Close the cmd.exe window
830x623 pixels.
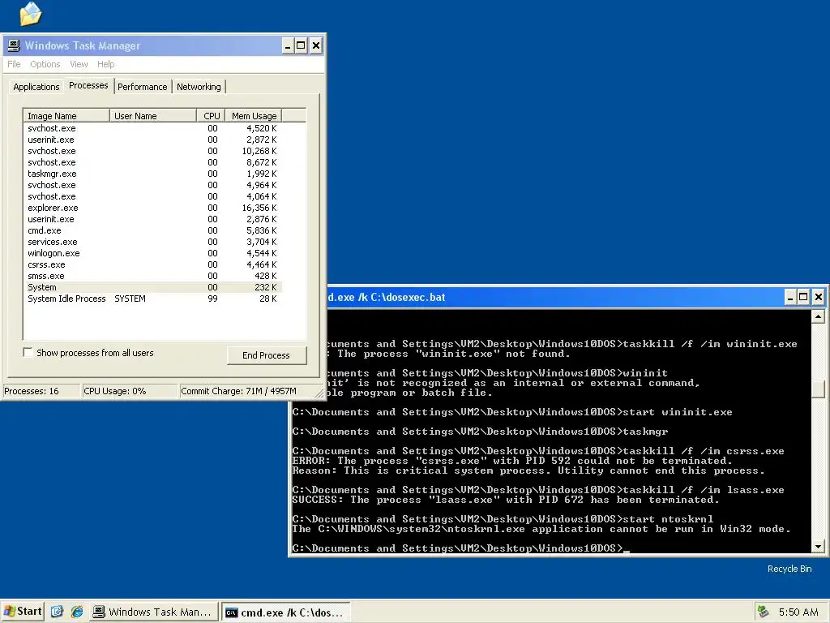819,297
